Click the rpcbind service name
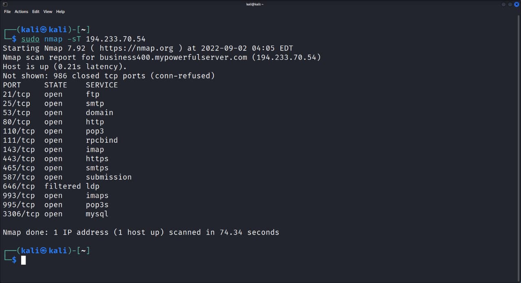 pos(102,140)
